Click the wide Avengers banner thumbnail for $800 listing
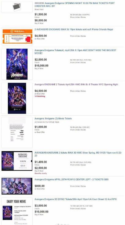This screenshot has width=125, height=225. [17, 186]
